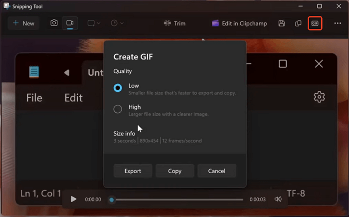Click the Create GIF dialog title
The image size is (349, 217).
pyautogui.click(x=133, y=57)
